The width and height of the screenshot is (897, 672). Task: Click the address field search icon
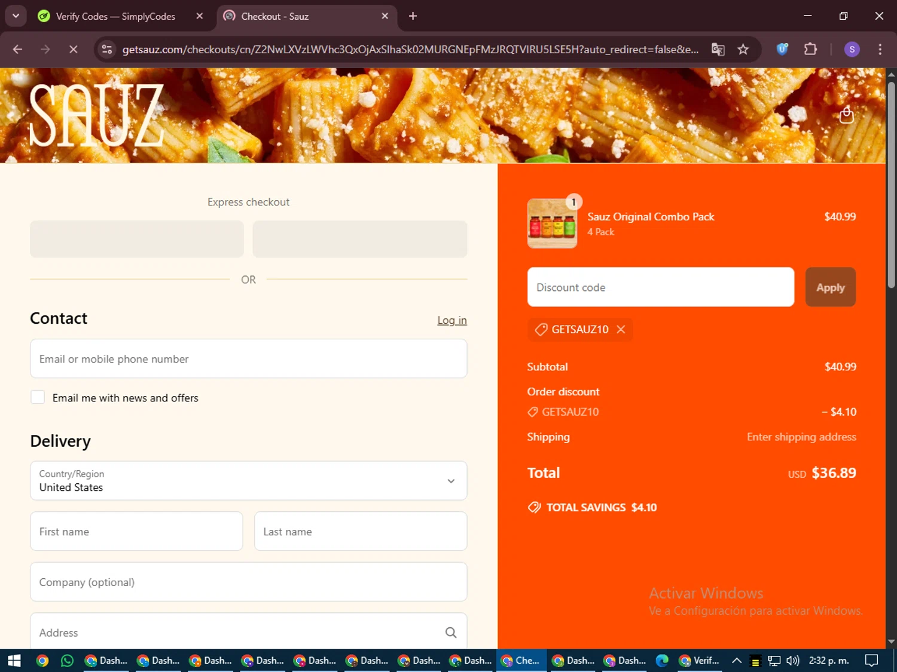[x=451, y=633]
